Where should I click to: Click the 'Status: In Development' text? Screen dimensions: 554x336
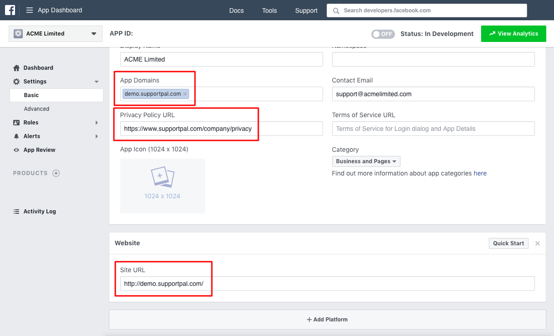[x=437, y=34]
